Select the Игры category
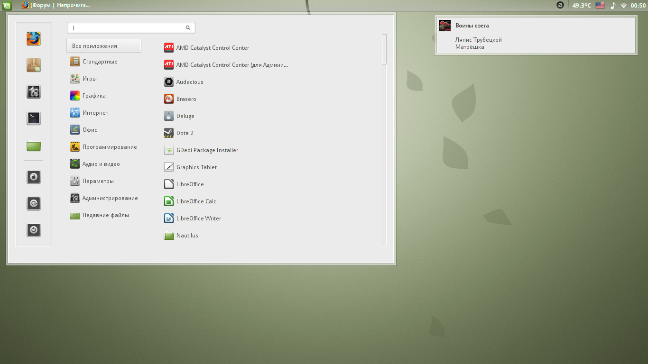Image resolution: width=648 pixels, height=364 pixels. pyautogui.click(x=89, y=79)
